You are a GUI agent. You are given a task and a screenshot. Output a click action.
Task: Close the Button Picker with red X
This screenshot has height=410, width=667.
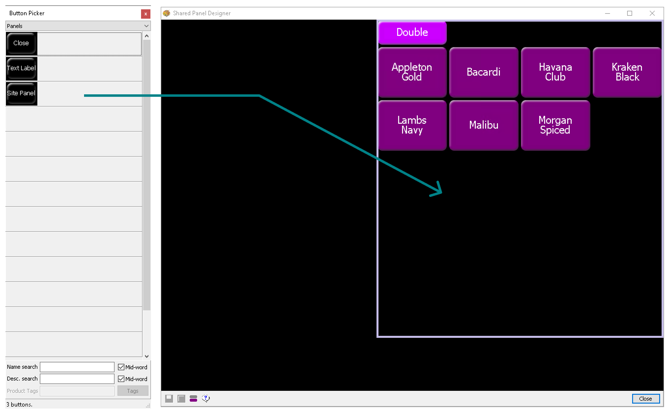pos(145,14)
